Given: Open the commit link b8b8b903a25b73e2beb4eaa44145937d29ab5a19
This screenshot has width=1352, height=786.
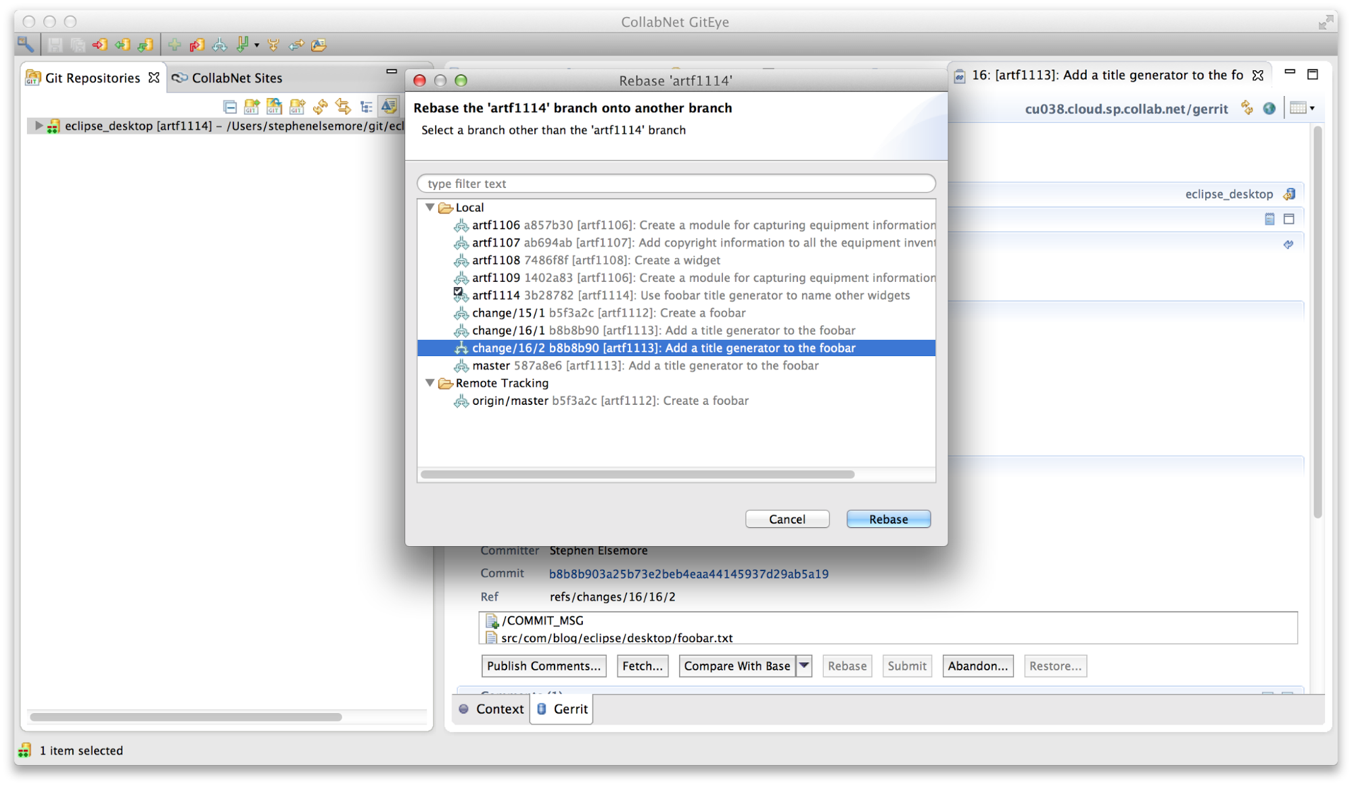Looking at the screenshot, I should coord(688,573).
